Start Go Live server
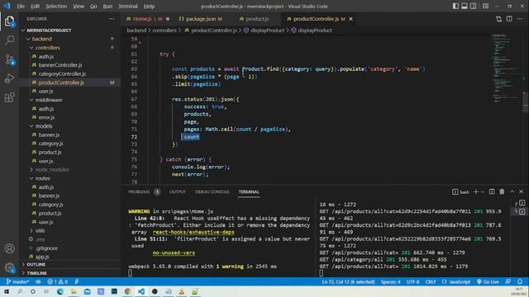Screen dimensions: 529x297 [488, 281]
